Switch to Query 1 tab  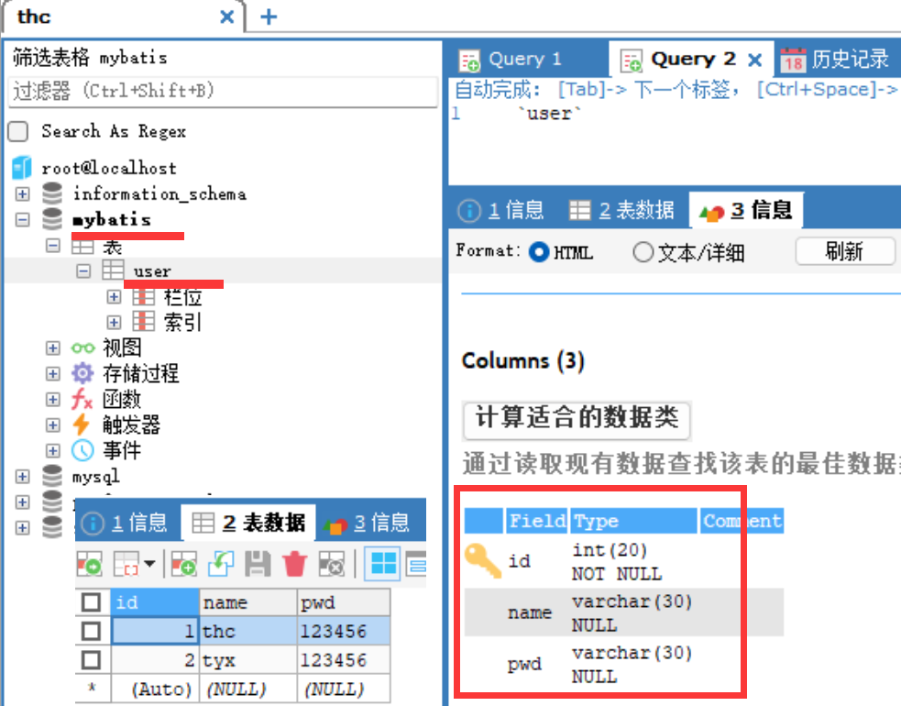tap(511, 60)
